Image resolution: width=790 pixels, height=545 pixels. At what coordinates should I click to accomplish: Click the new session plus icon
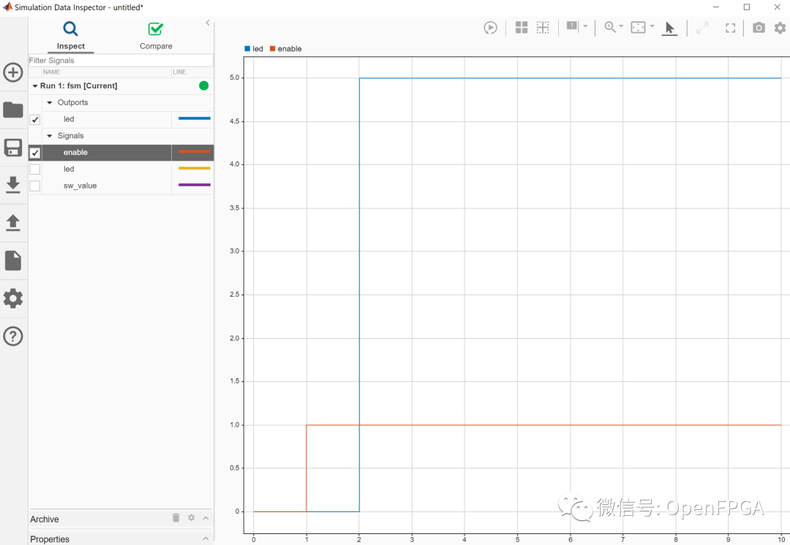pos(13,72)
